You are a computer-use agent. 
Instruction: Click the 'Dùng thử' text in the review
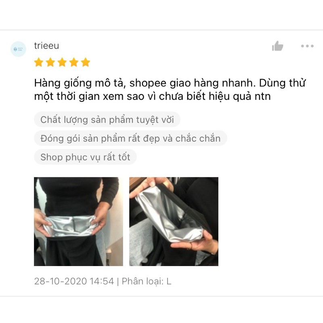pos(282,83)
